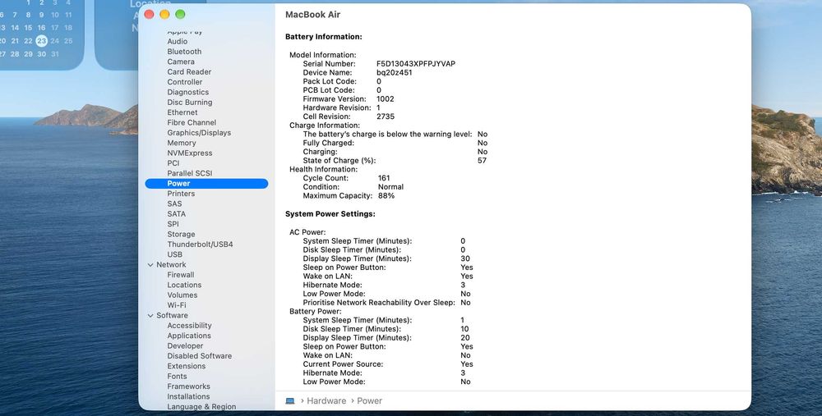Viewport: 822px width, 416px height.
Task: Open Disabled Software list
Action: (x=199, y=356)
